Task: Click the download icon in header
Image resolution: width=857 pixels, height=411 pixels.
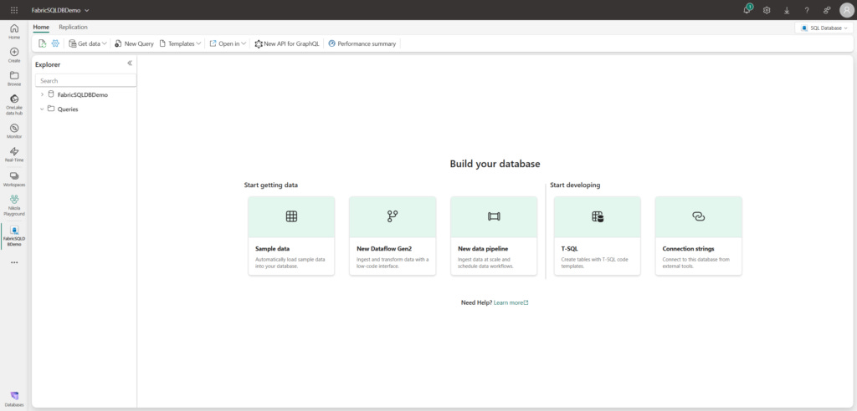Action: (x=787, y=10)
